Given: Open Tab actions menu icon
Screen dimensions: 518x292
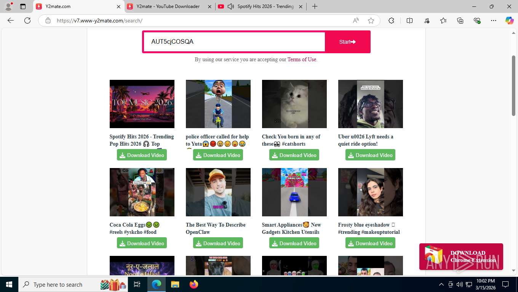Looking at the screenshot, I should click(x=23, y=6).
